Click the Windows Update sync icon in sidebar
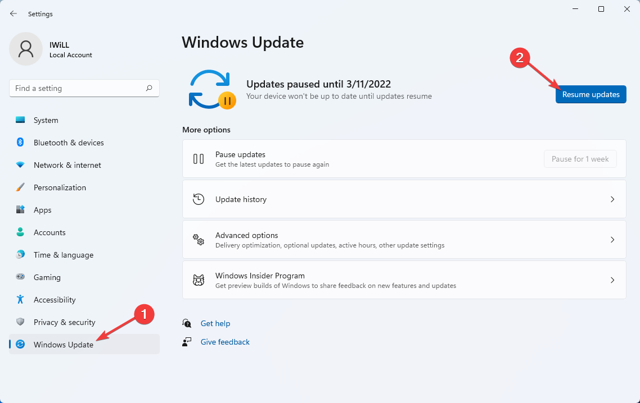 click(20, 344)
